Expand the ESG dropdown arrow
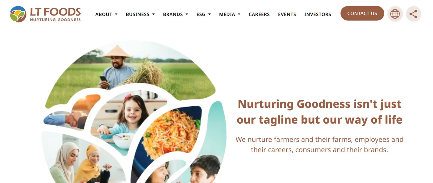 pyautogui.click(x=209, y=14)
